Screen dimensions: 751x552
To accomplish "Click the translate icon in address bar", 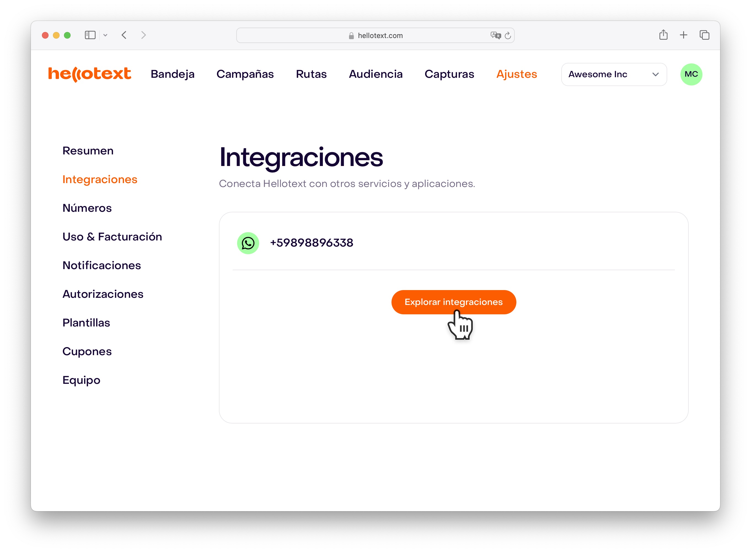I will (495, 35).
